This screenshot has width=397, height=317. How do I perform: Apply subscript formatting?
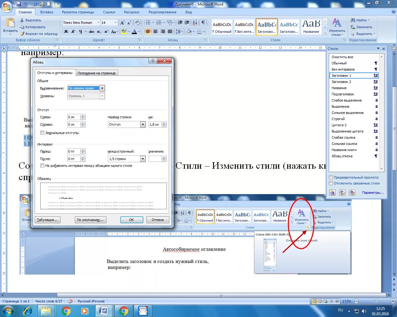click(99, 32)
